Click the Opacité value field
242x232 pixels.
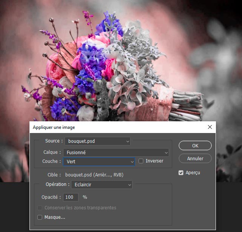(x=71, y=197)
